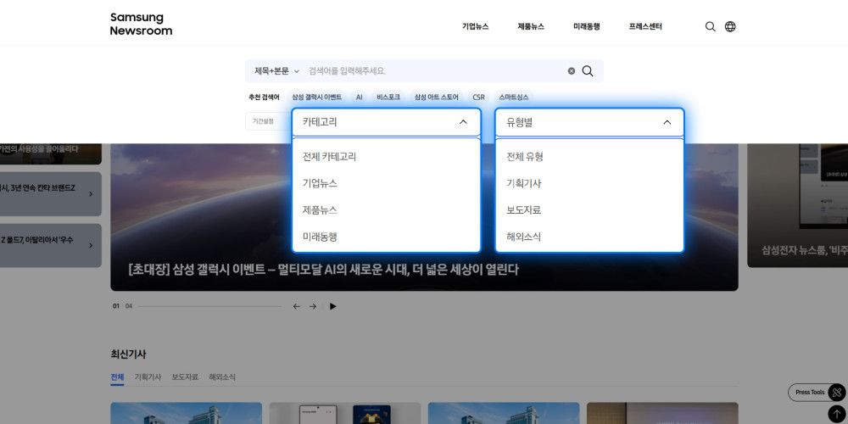Image resolution: width=848 pixels, height=424 pixels.
Task: Focus the 검색어를 입력해주세요 search field
Action: [432, 71]
